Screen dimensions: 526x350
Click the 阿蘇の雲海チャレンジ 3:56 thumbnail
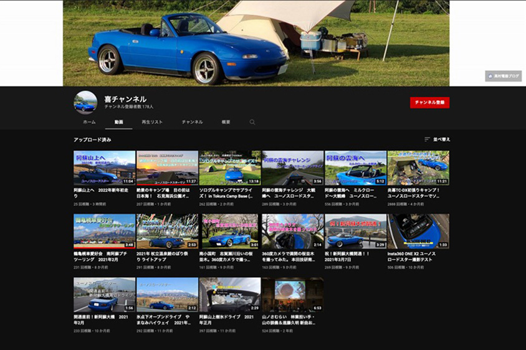point(292,168)
